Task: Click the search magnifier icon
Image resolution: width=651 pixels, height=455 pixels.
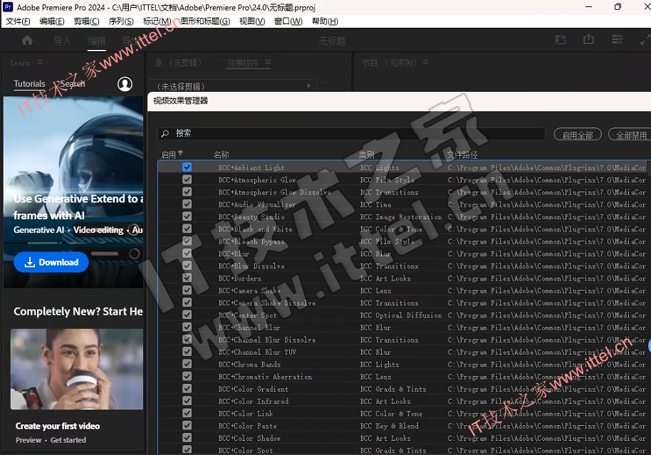Action: (x=165, y=133)
